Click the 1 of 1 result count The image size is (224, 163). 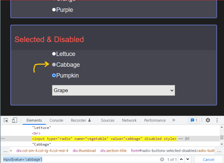coord(172,159)
